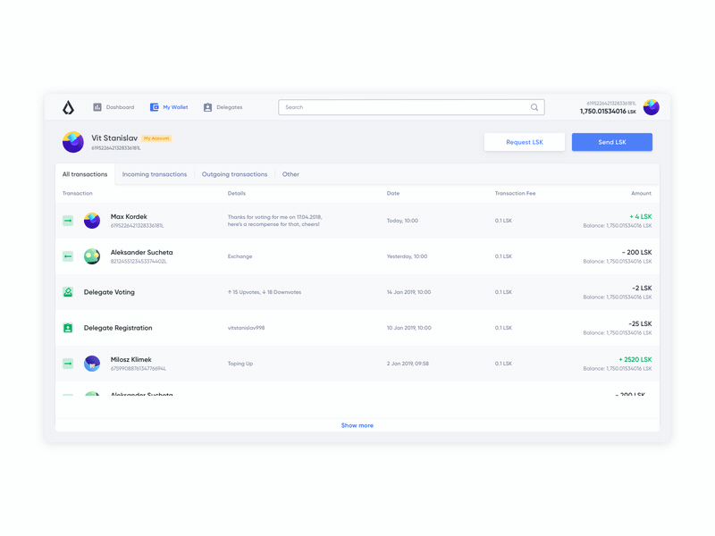
Task: Click the Details column header
Action: [x=237, y=193]
